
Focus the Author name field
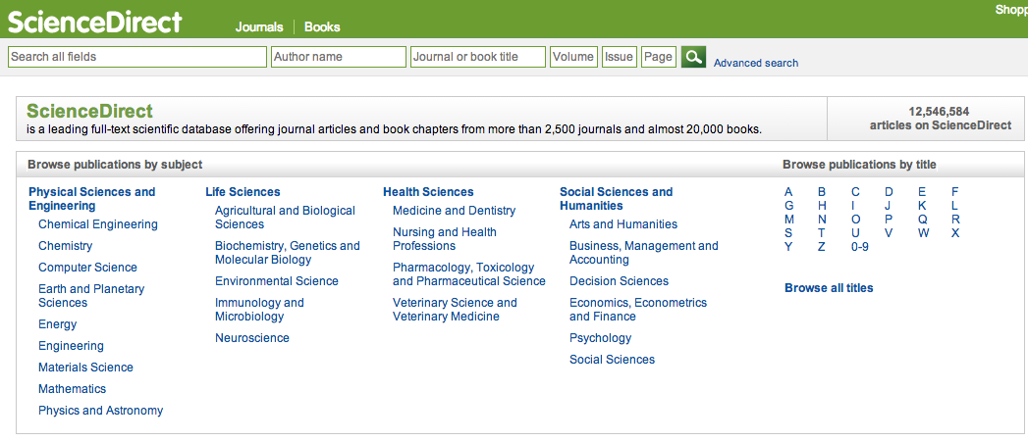[x=339, y=57]
